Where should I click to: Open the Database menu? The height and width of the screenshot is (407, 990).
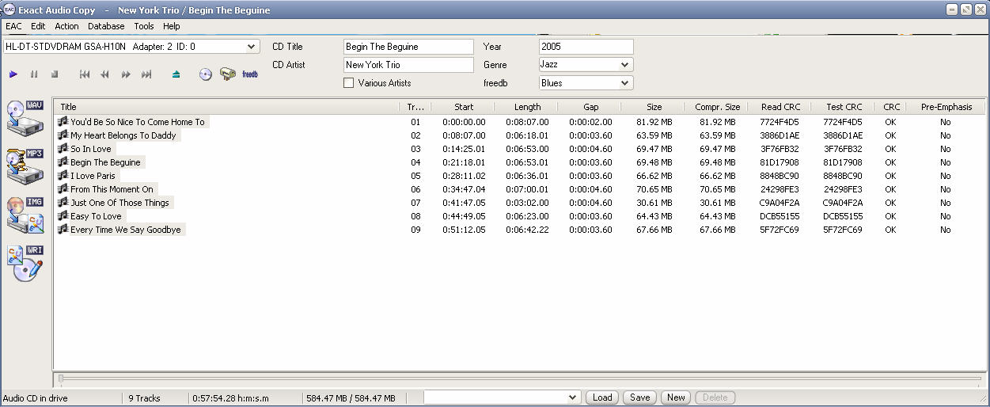[x=106, y=26]
